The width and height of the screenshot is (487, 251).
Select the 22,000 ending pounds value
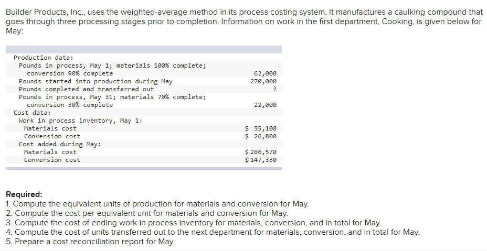[x=265, y=105]
